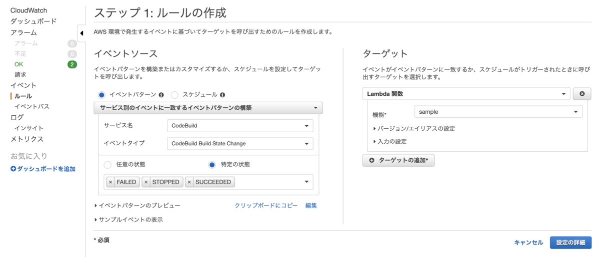Choose the 特定の状態 radio option
600x257 pixels.
pyautogui.click(x=212, y=165)
